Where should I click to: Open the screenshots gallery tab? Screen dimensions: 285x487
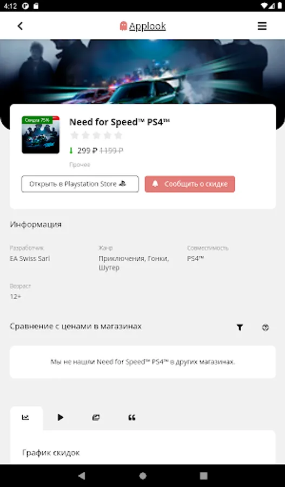click(x=96, y=417)
